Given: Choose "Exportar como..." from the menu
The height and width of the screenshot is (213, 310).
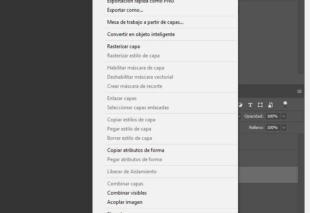Looking at the screenshot, I should (125, 10).
